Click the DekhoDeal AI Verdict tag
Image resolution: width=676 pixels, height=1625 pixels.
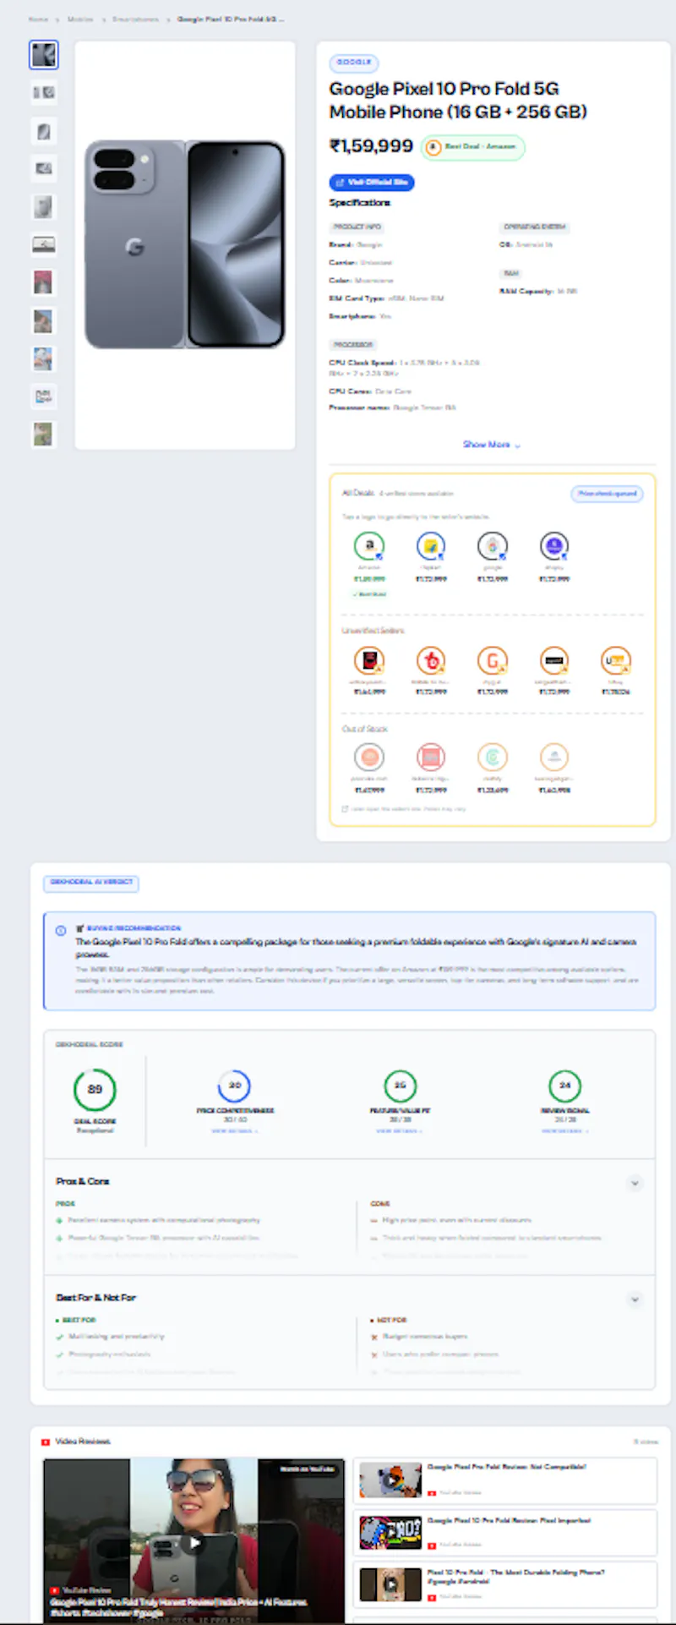tap(91, 883)
